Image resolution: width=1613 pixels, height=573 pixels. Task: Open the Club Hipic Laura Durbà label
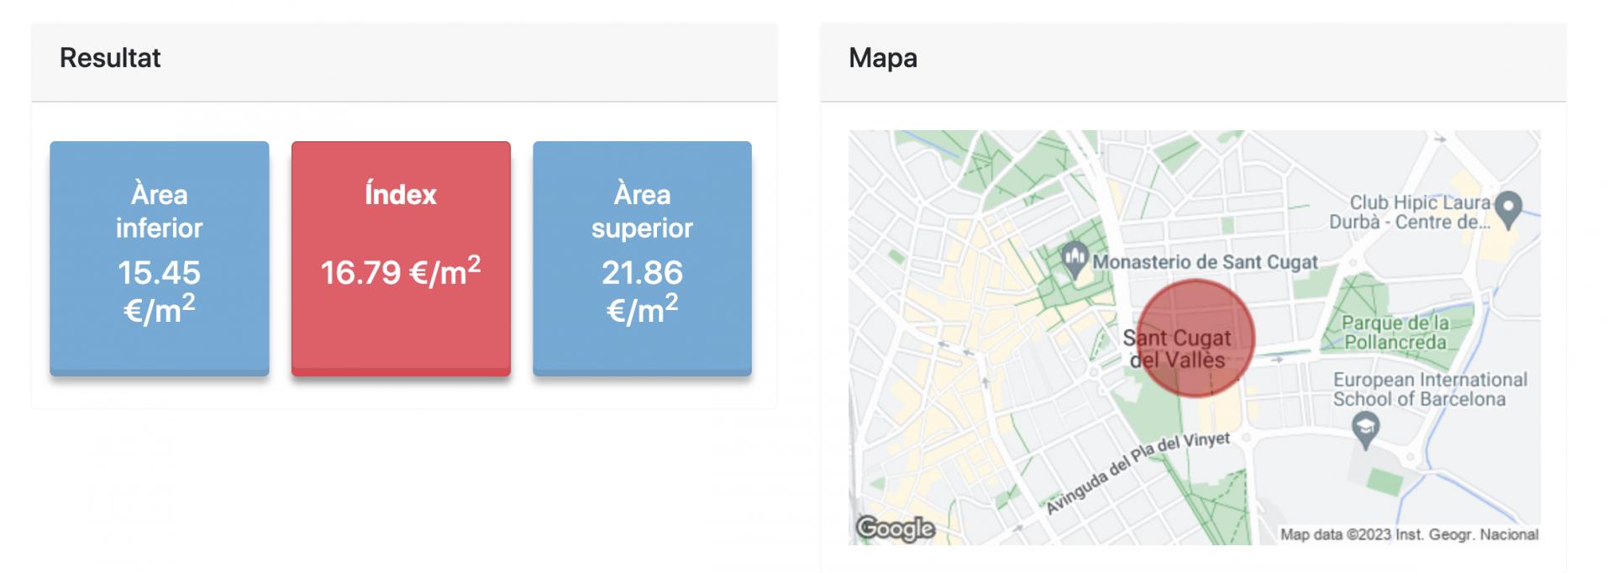1410,213
